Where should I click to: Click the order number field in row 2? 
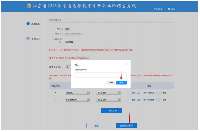coord(158,100)
